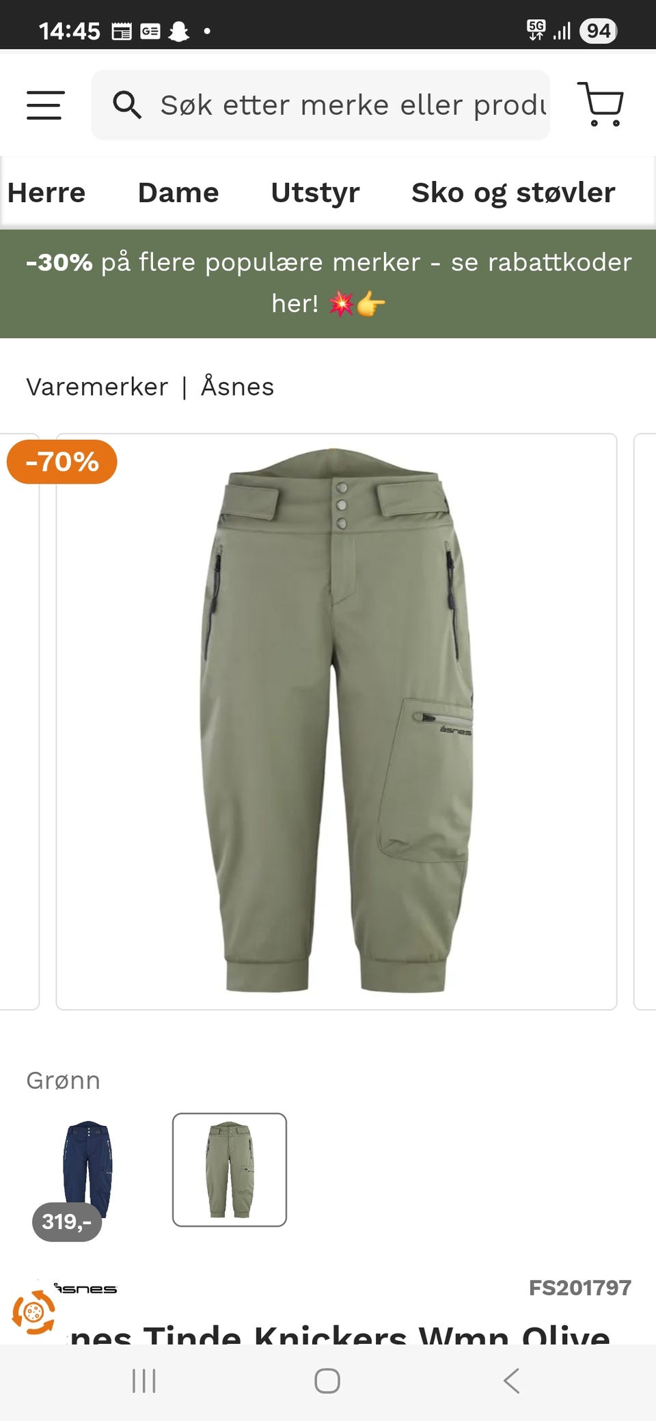Select the olive green color variant
This screenshot has height=1421, width=656.
coord(230,1170)
